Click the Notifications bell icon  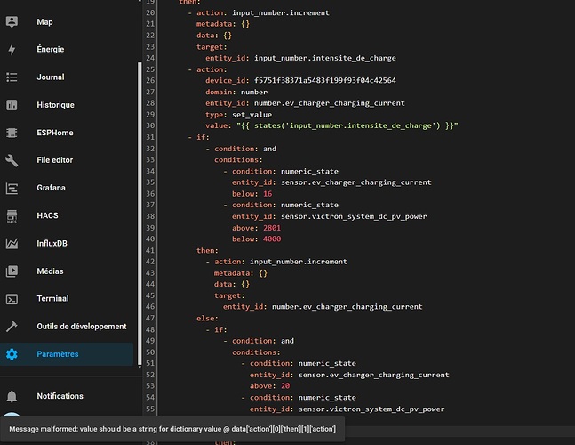coord(12,396)
